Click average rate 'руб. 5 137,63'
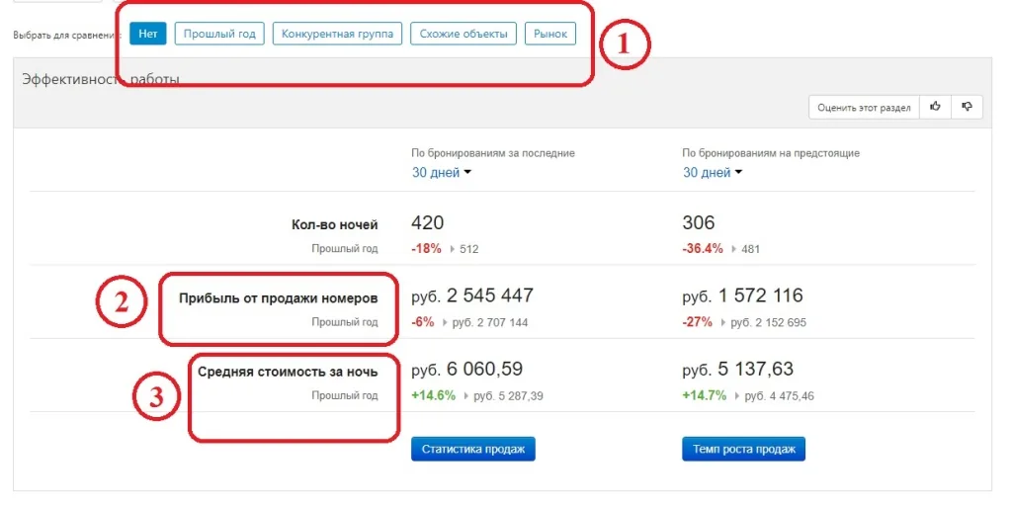Viewport: 1012px width, 506px height. click(738, 370)
